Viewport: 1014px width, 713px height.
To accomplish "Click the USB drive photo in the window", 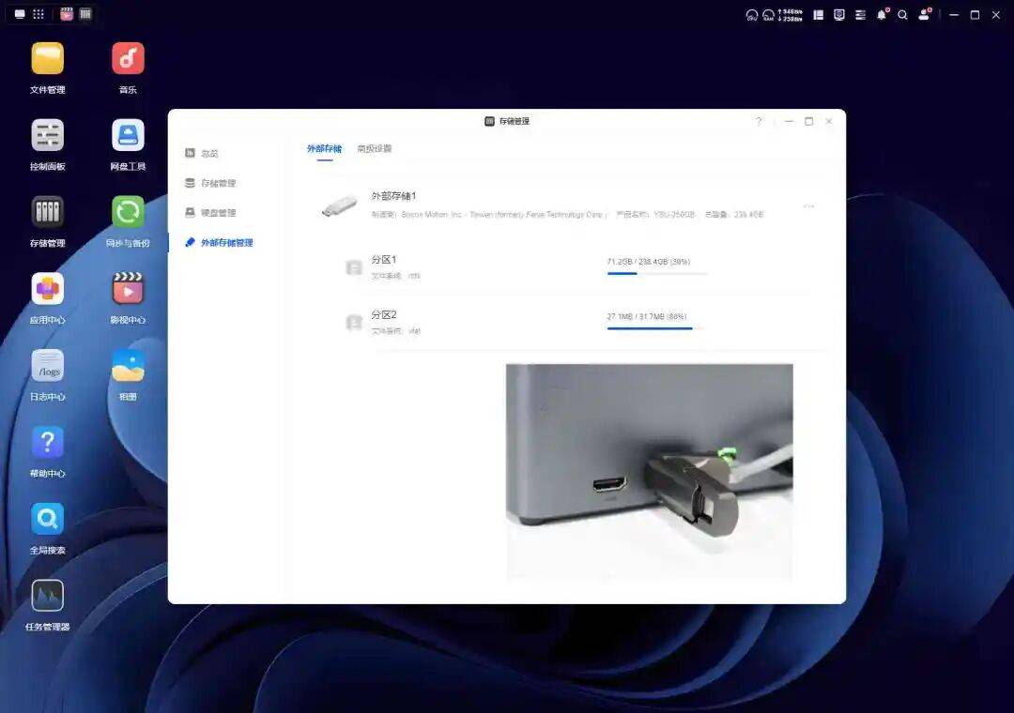I will tap(650, 472).
